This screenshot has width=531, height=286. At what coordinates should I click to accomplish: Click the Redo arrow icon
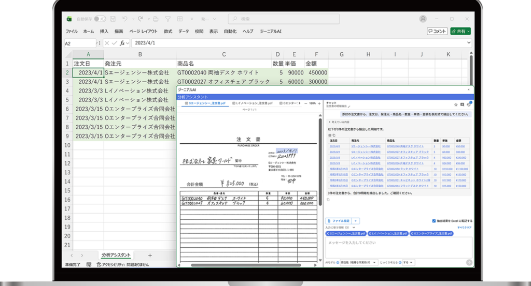tap(140, 19)
